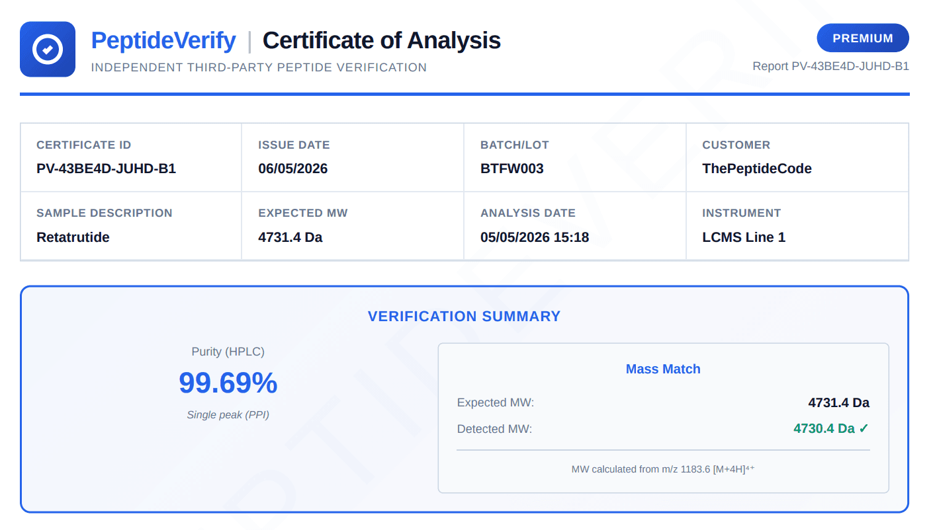Image resolution: width=931 pixels, height=530 pixels.
Task: Select the 99.69% purity value
Action: tap(228, 383)
